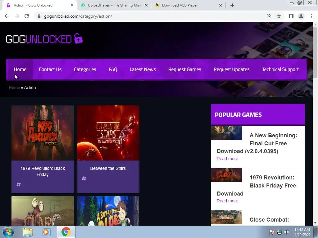Open Contact Us menu item

(x=50, y=69)
